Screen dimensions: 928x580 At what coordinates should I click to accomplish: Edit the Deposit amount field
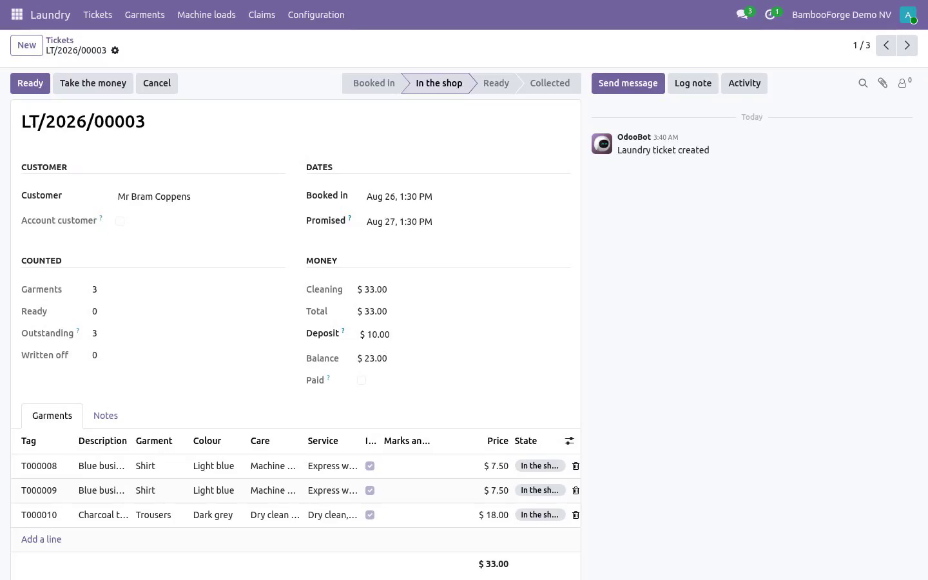tap(463, 334)
